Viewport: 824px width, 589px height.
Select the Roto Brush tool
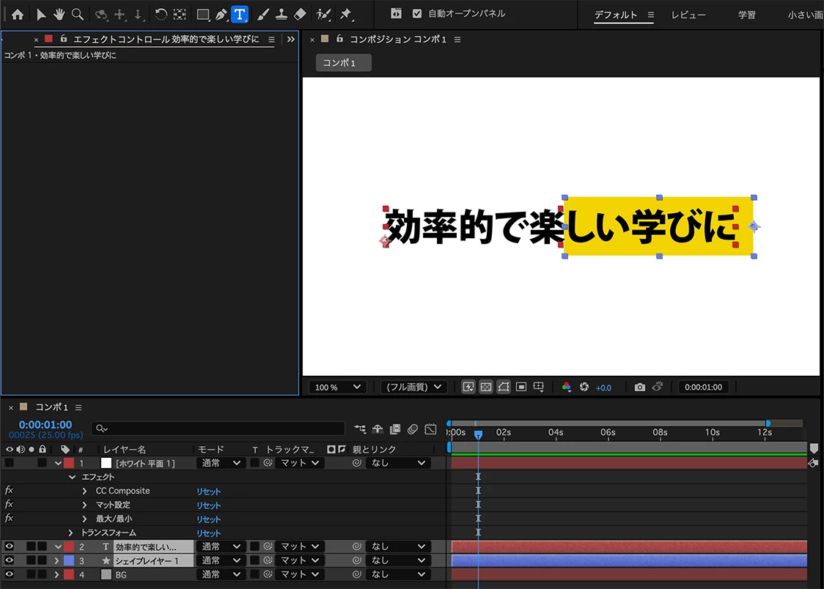(323, 14)
